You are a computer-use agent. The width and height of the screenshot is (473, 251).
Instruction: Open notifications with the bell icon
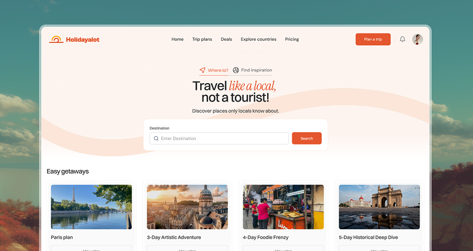[x=402, y=39]
